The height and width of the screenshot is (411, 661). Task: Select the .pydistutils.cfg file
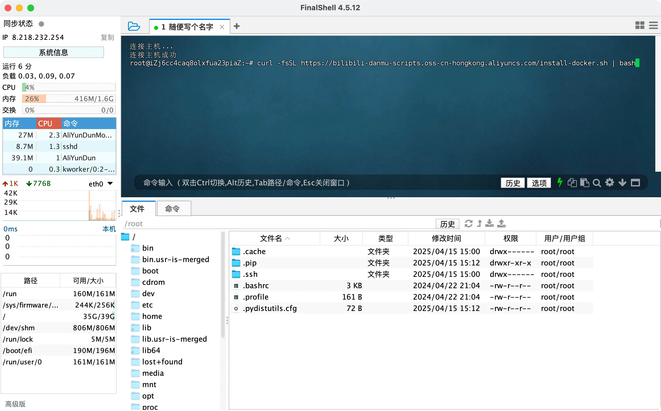click(411, 308)
